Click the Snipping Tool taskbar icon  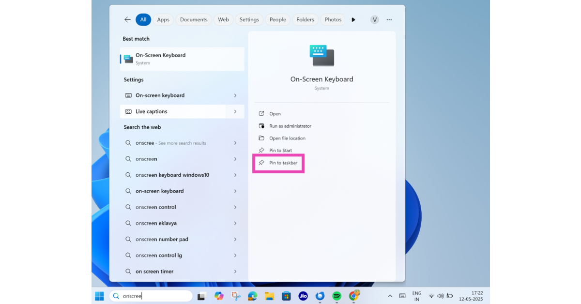[x=236, y=296]
